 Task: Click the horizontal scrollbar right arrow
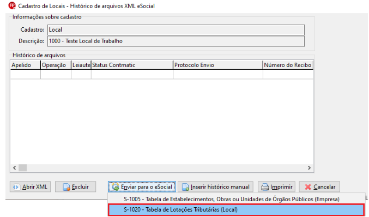tap(309, 168)
